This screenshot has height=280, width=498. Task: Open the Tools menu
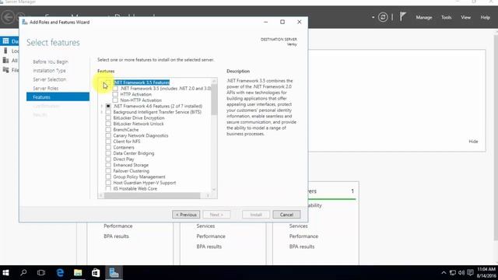click(x=446, y=17)
